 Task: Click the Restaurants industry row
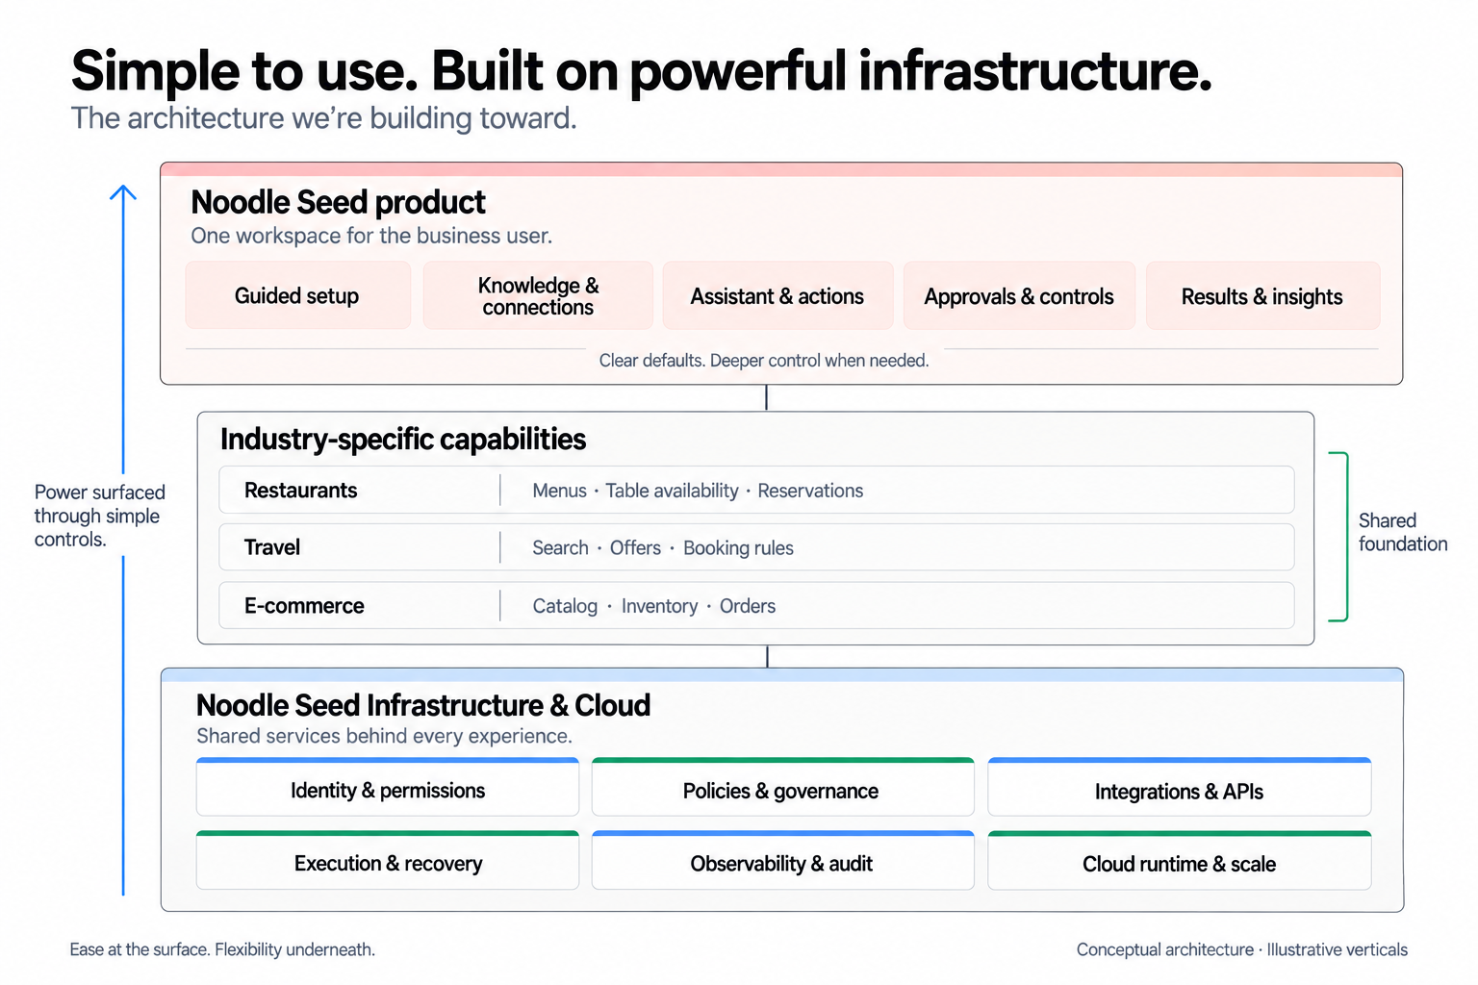tap(756, 490)
